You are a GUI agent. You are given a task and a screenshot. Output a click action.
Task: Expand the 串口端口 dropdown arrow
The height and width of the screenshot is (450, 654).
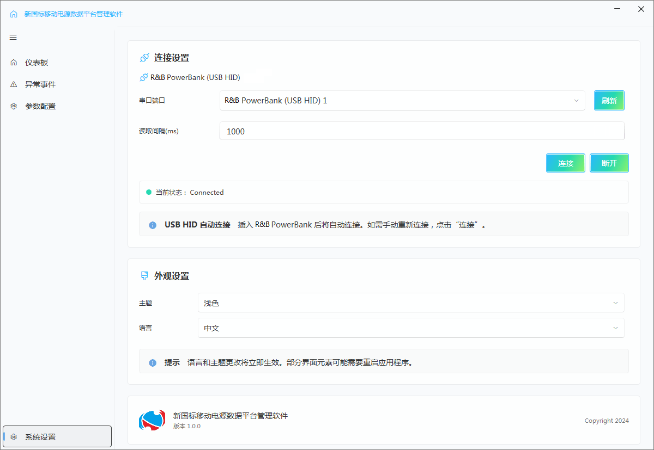pos(576,101)
